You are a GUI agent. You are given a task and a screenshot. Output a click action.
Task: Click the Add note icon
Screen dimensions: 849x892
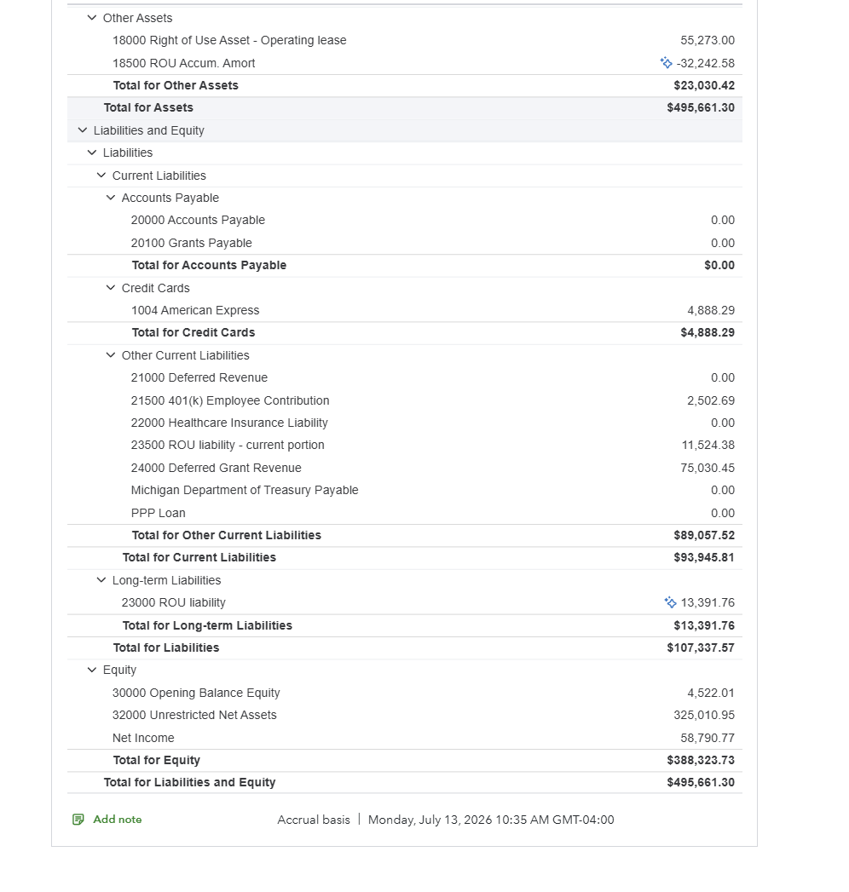(78, 820)
